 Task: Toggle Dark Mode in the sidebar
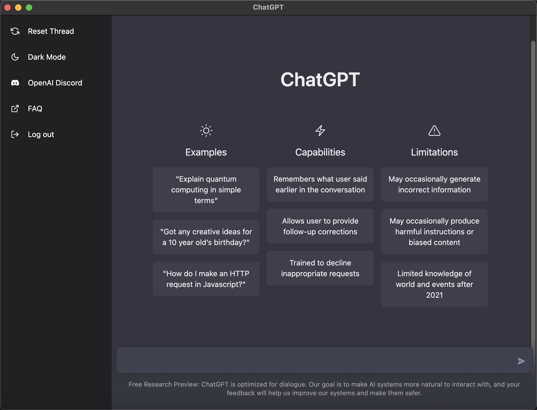tap(47, 57)
